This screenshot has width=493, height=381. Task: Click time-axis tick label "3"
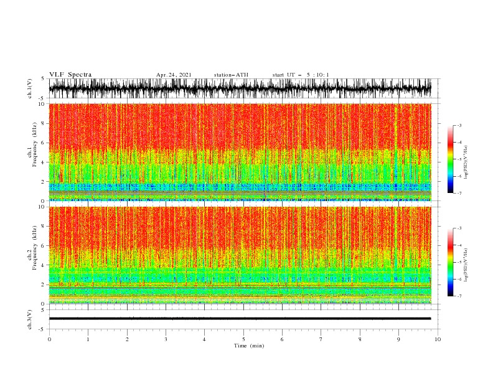[166, 339]
